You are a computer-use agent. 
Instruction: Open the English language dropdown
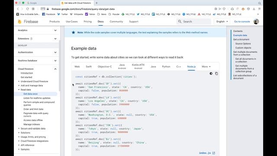(222, 22)
